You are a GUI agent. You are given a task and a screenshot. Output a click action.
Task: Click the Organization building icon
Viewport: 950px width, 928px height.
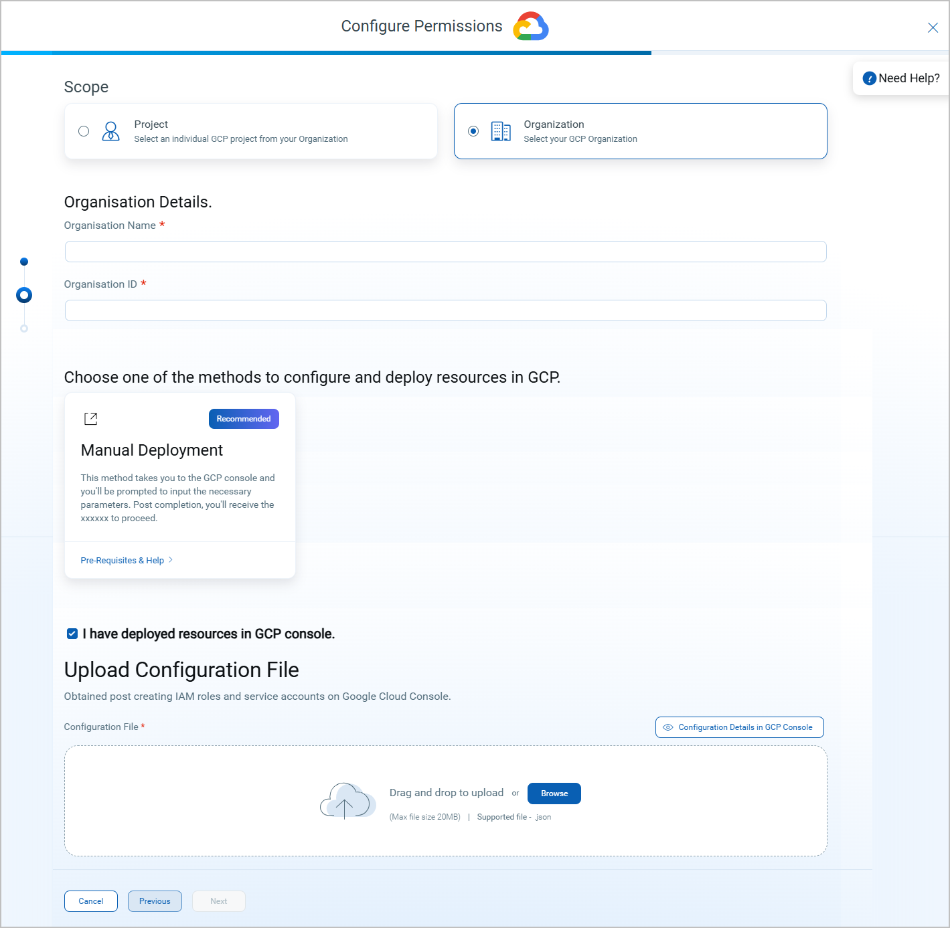coord(501,131)
